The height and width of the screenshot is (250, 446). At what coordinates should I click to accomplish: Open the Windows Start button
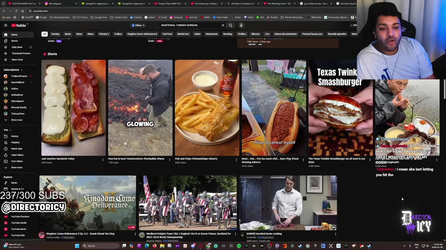(77, 246)
